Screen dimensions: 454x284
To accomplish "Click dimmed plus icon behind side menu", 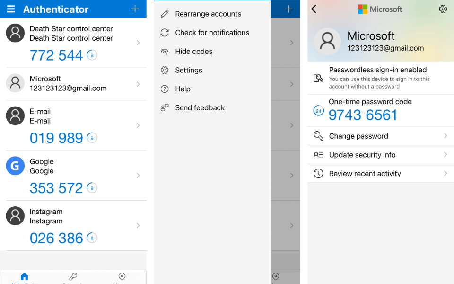I will point(288,9).
